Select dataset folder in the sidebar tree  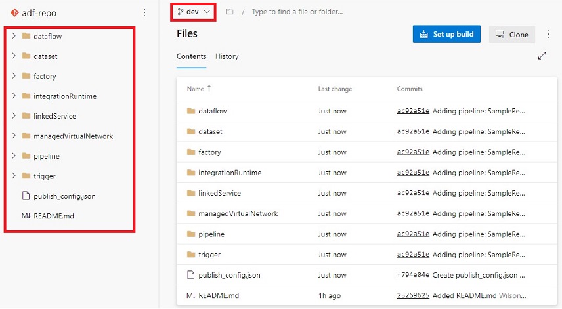pyautogui.click(x=45, y=56)
